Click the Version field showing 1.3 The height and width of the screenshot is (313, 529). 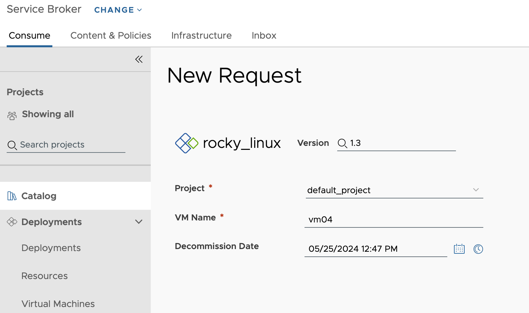[396, 143]
